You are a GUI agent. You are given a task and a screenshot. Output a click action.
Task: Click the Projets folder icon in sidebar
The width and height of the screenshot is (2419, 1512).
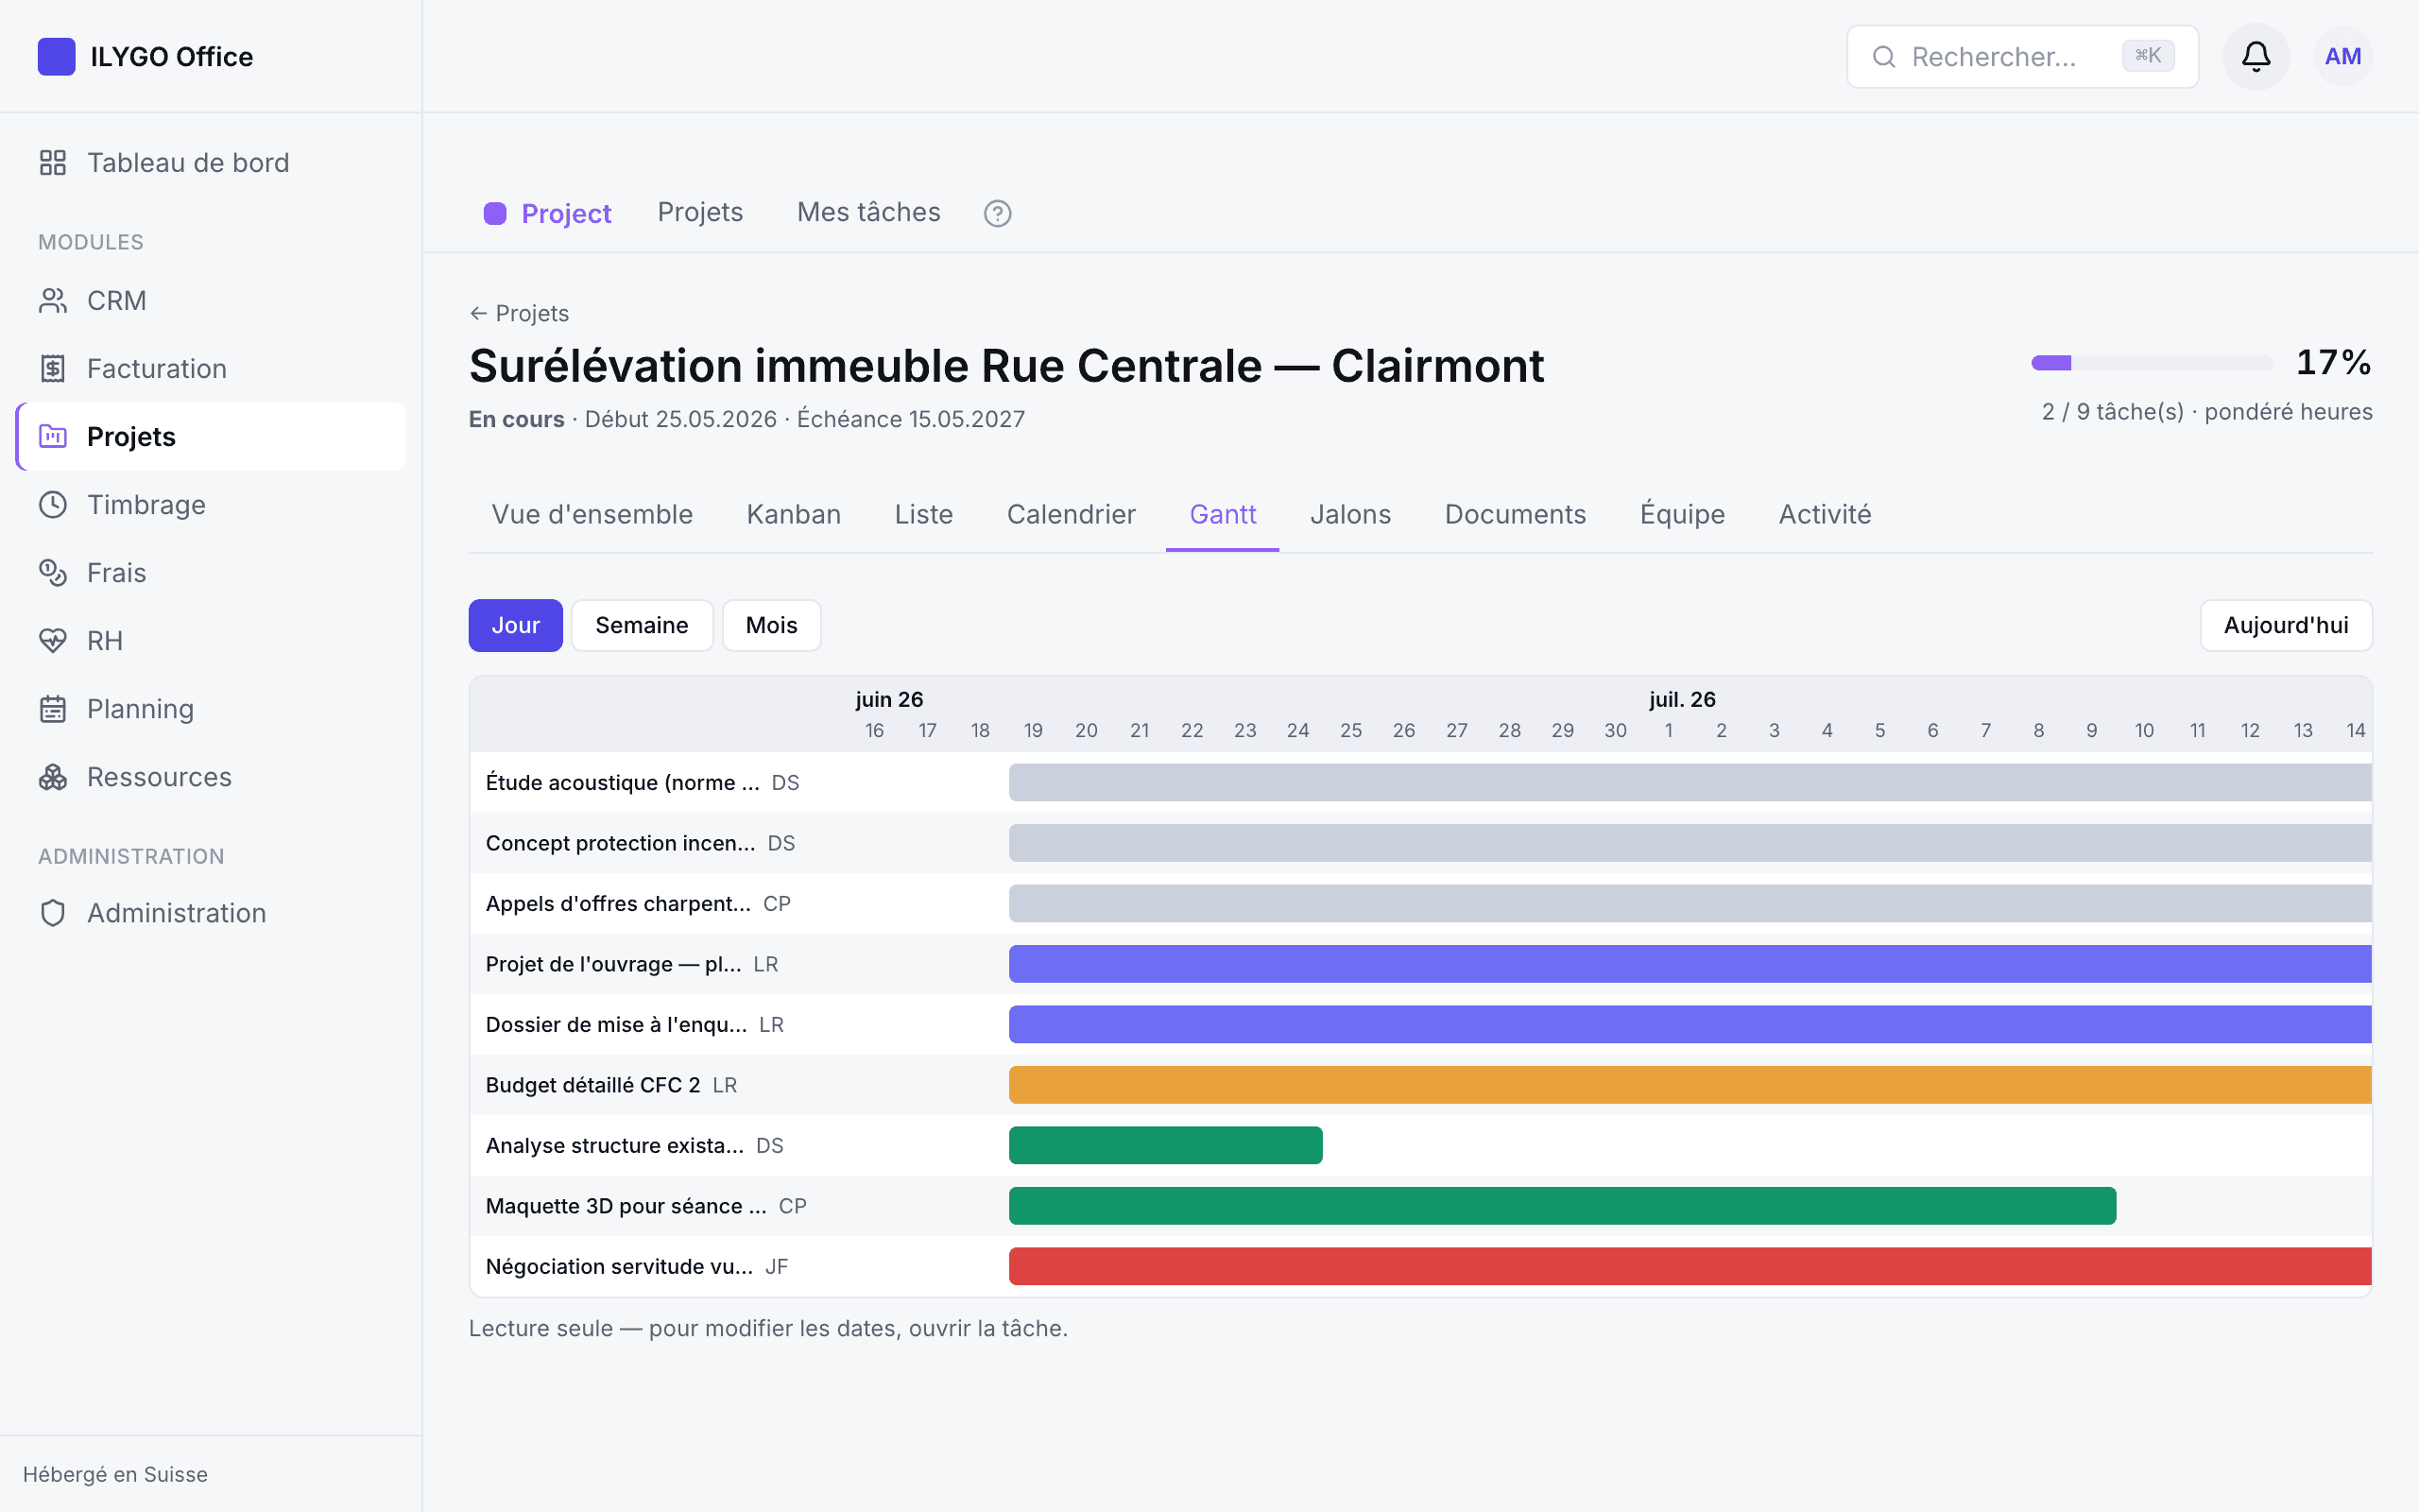(53, 436)
